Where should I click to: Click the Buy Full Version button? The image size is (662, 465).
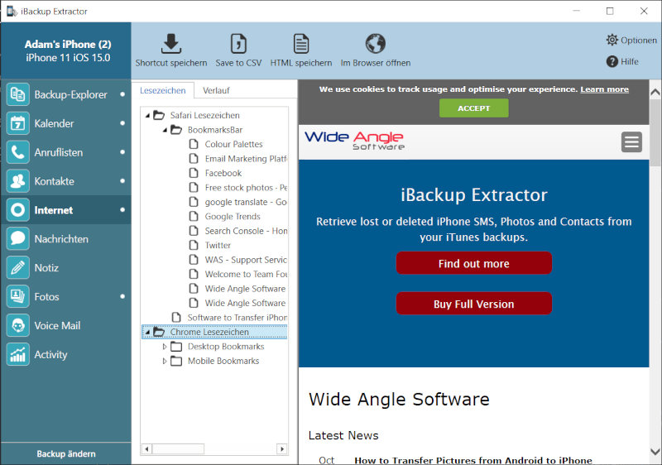point(473,304)
